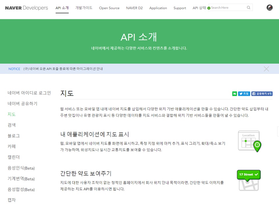The width and height of the screenshot is (279, 204).
Task: Click the Location map marker illustration
Action: [x=249, y=141]
